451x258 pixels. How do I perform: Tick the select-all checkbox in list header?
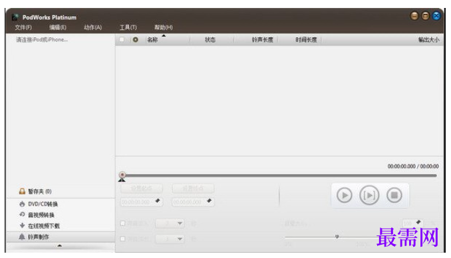tap(122, 40)
